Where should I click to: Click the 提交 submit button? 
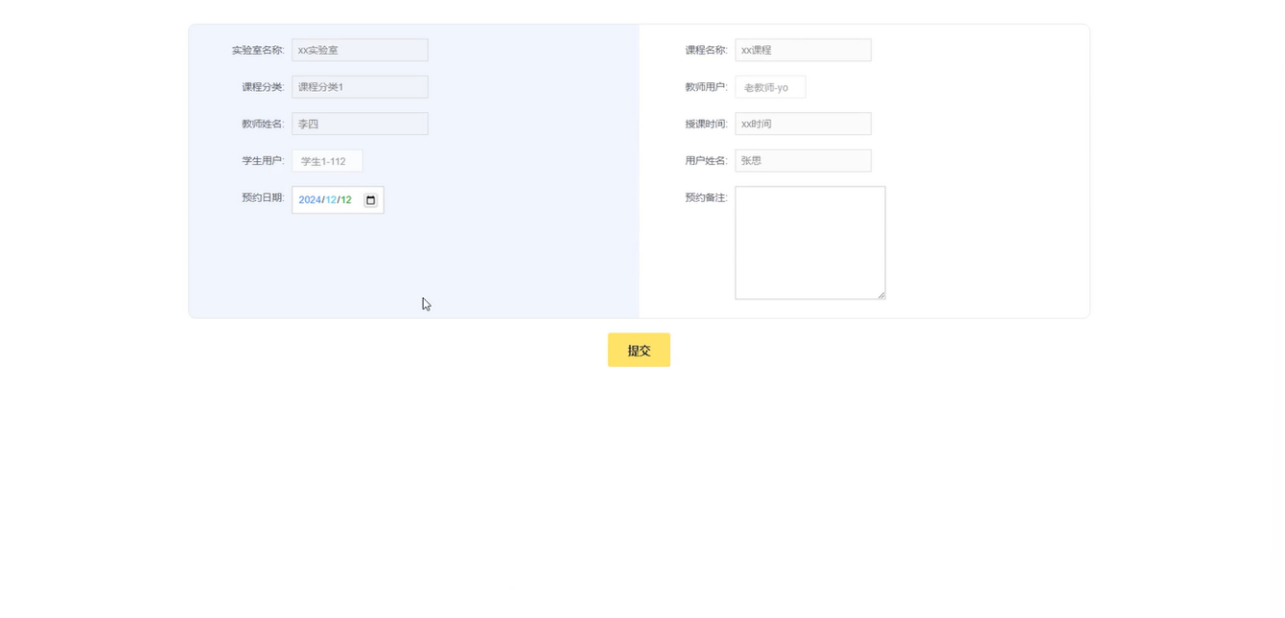638,350
